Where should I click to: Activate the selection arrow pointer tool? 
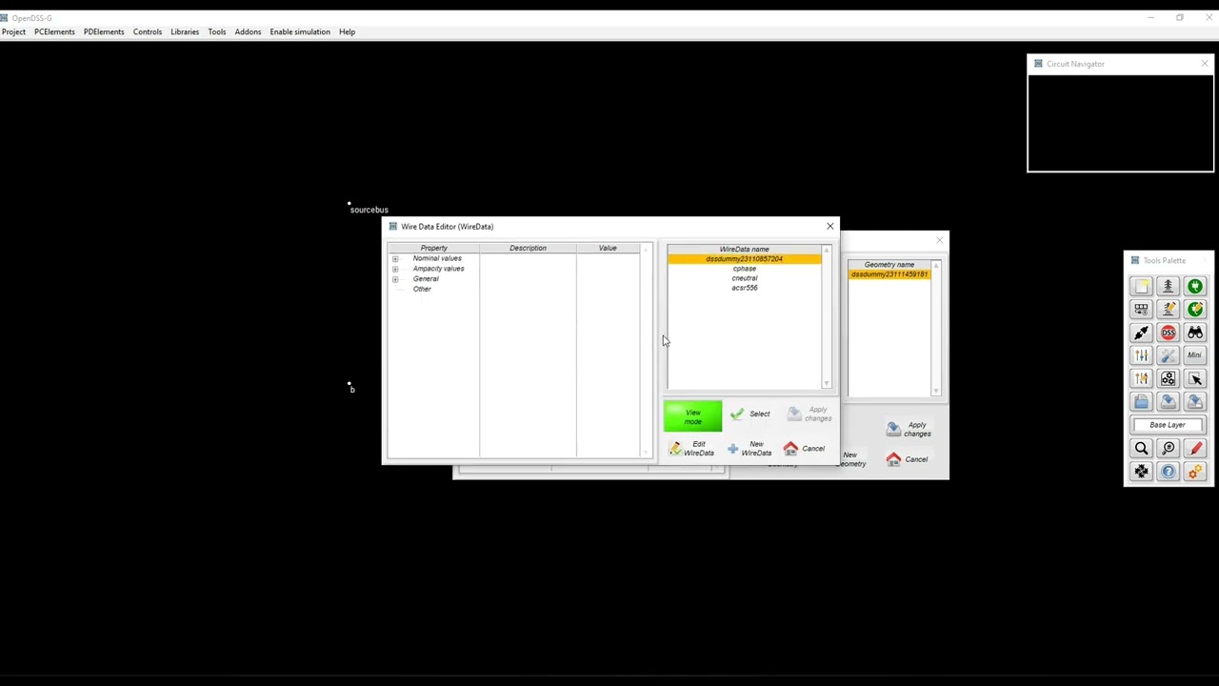1194,378
